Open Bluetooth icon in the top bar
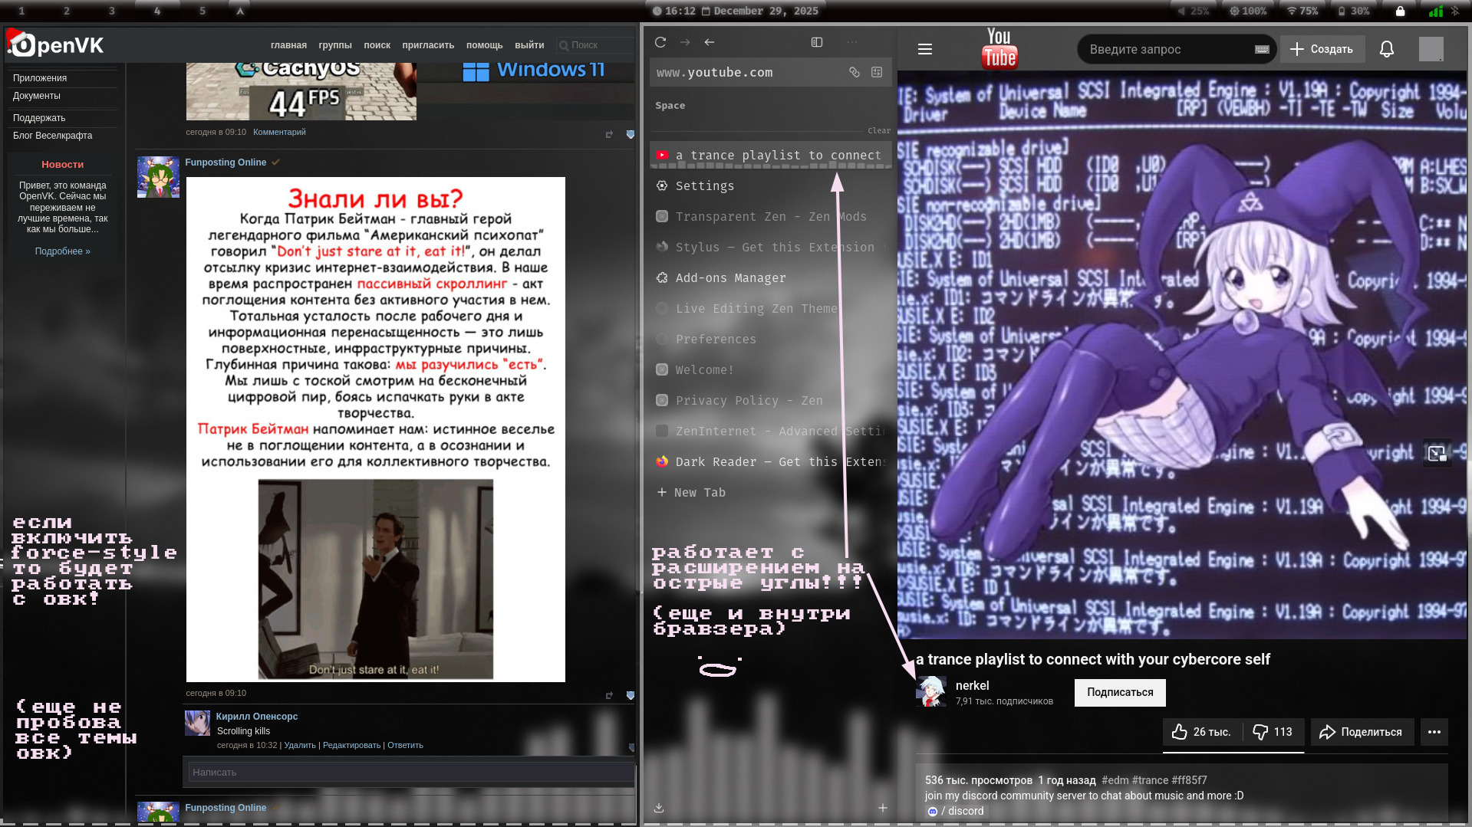Image resolution: width=1472 pixels, height=827 pixels. pos(1455,11)
